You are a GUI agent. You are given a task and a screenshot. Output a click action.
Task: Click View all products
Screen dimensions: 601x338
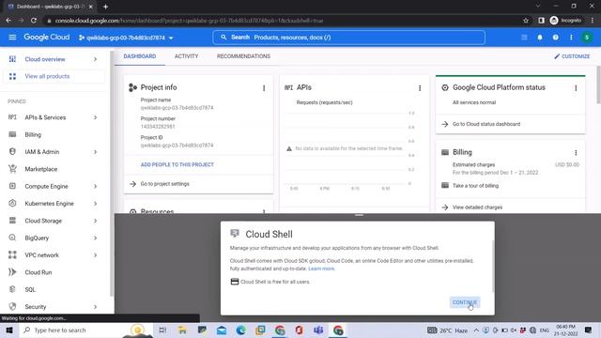pyautogui.click(x=47, y=76)
